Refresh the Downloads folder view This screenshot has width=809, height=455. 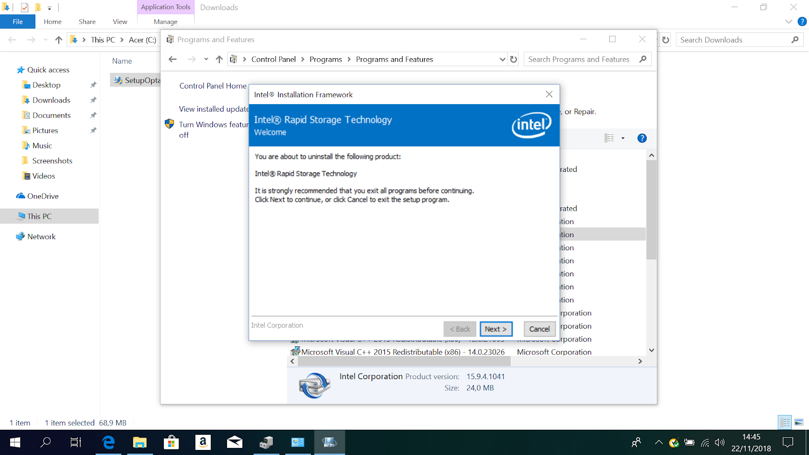tap(666, 40)
